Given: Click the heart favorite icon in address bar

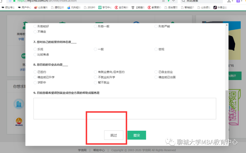Looking at the screenshot, I should coord(173,1).
